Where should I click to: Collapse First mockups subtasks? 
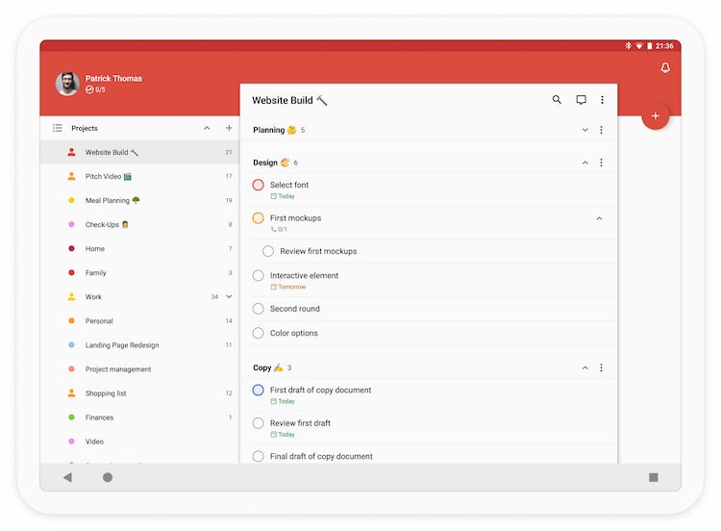tap(599, 218)
